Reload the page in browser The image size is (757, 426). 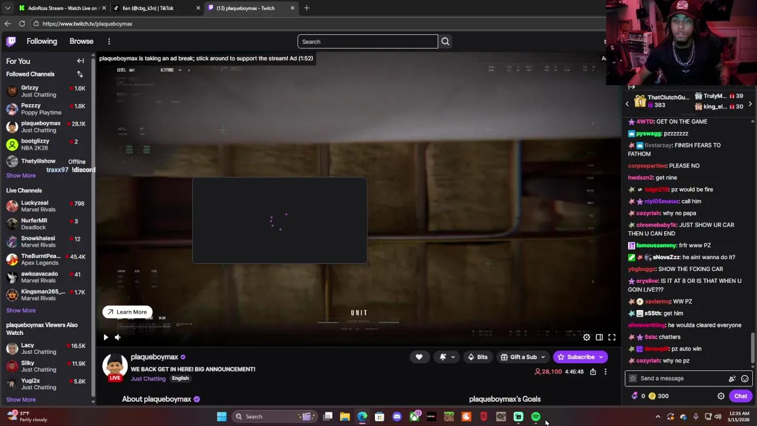22,24
